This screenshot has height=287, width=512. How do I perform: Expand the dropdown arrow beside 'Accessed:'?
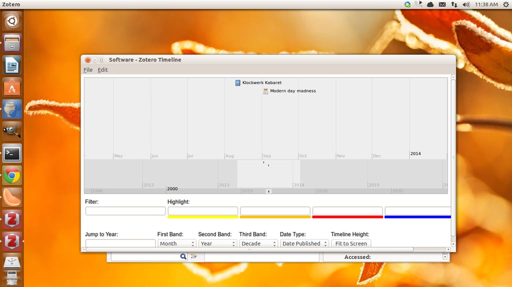coord(444,257)
